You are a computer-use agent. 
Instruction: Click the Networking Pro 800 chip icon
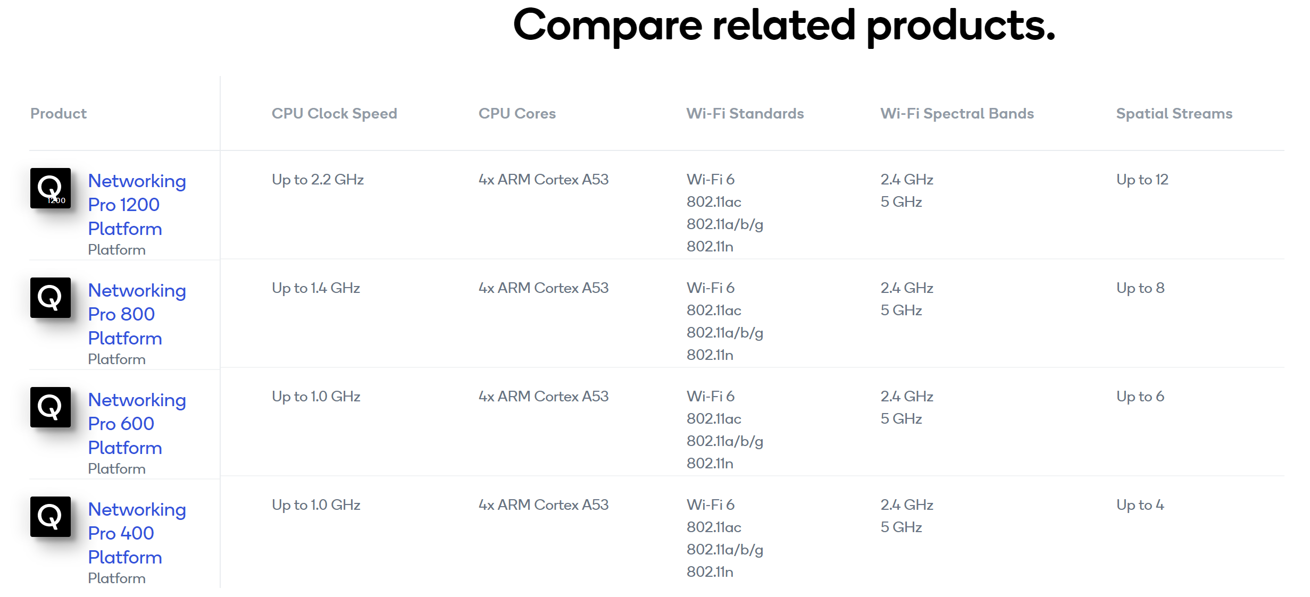click(51, 298)
